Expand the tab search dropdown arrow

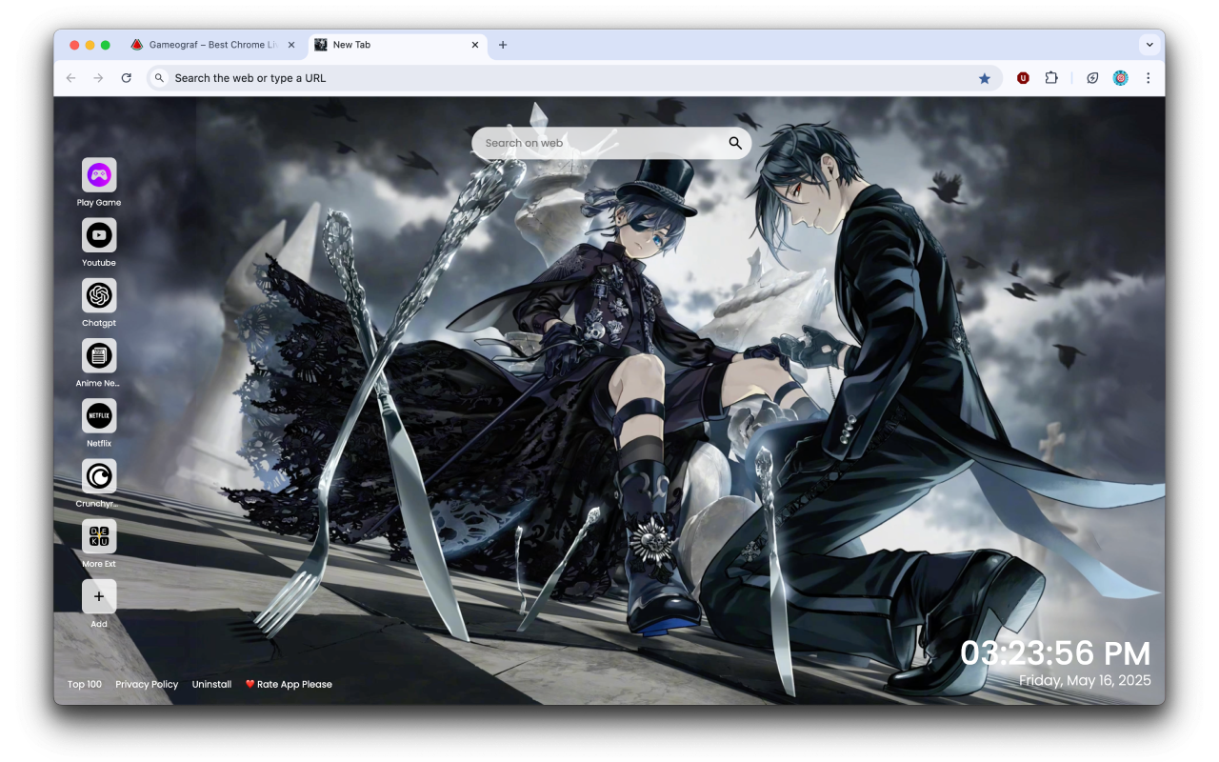click(x=1149, y=45)
